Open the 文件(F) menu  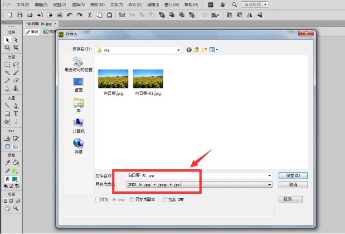(23, 5)
